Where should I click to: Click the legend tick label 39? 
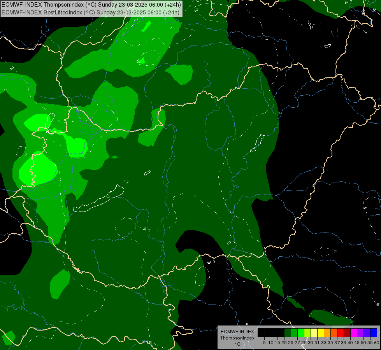(344, 343)
